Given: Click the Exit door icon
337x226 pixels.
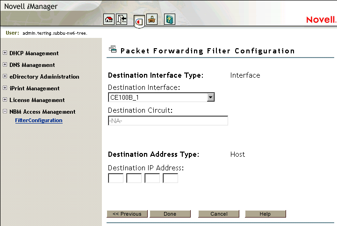Looking at the screenshot, I should click(x=122, y=20).
